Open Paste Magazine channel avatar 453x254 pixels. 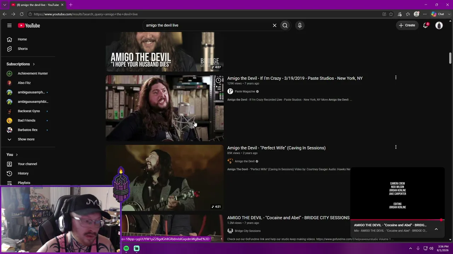[x=230, y=91]
